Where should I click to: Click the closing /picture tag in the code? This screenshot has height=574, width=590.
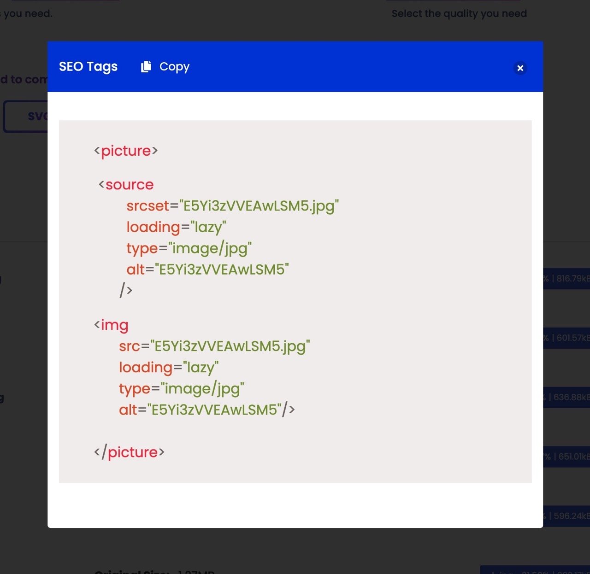[x=129, y=452]
